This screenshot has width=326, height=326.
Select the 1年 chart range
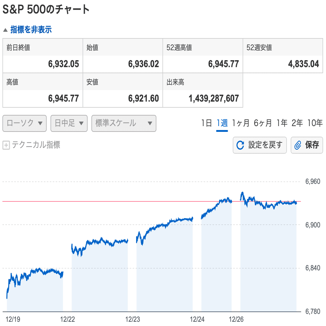(x=282, y=123)
